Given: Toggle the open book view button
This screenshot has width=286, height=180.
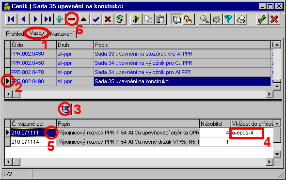Looking at the screenshot, I should 176,19.
